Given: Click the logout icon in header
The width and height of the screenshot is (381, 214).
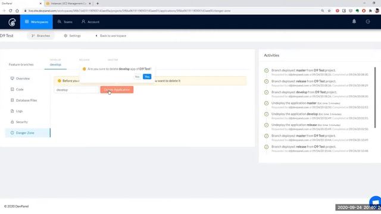Looking at the screenshot, I should tap(368, 21).
